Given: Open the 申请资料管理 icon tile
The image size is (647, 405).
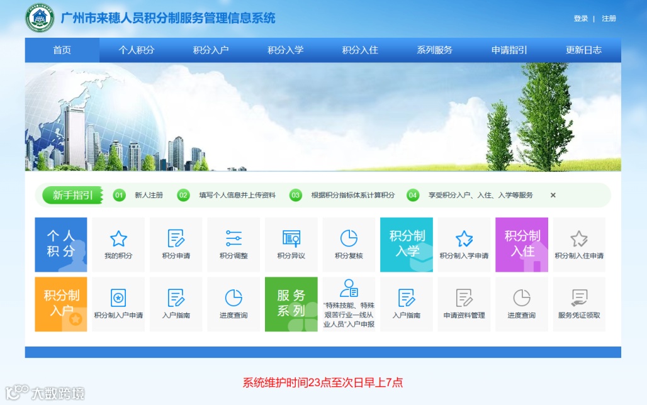Looking at the screenshot, I should [x=464, y=304].
